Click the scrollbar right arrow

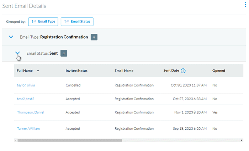click(232, 140)
